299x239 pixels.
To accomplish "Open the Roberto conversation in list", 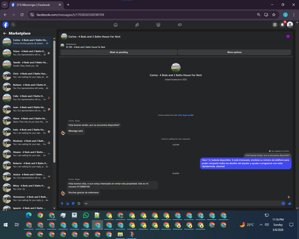I will click(26, 165).
